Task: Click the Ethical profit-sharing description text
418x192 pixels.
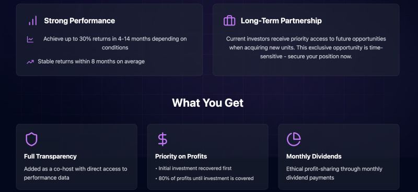Action: pos(334,173)
